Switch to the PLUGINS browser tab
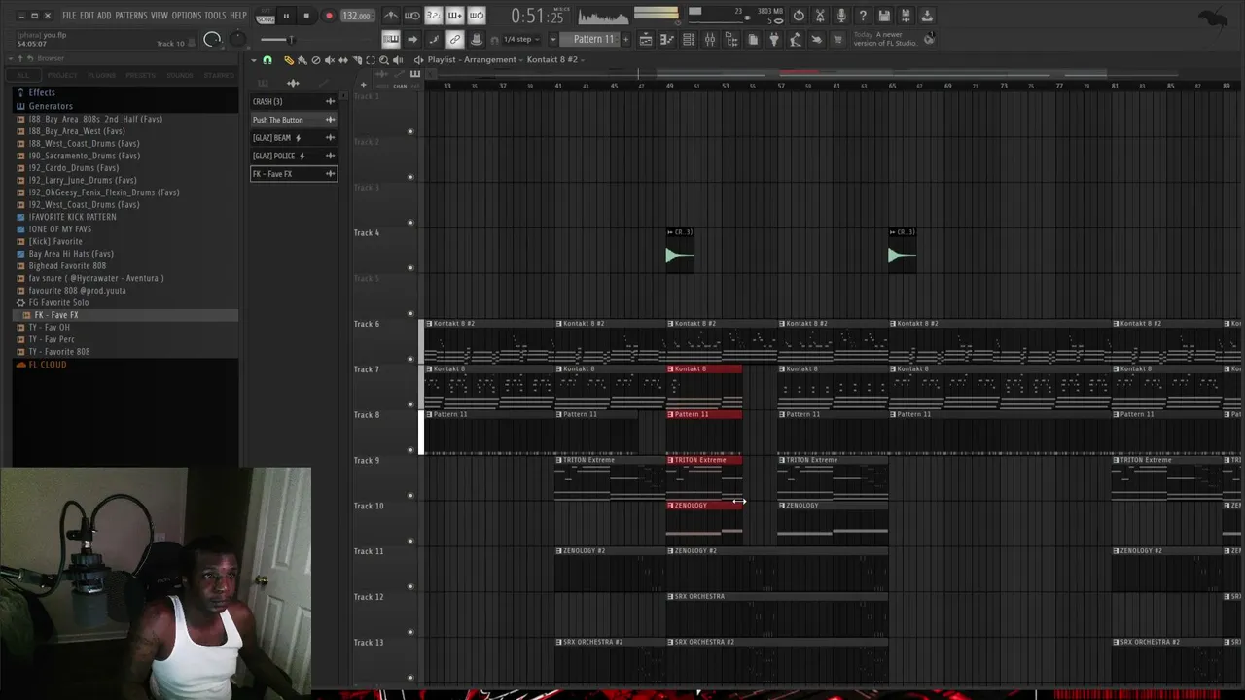 [102, 75]
